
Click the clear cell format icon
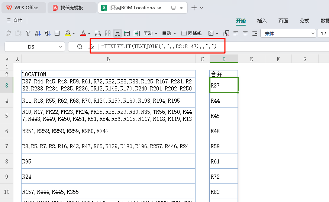(x=226, y=33)
